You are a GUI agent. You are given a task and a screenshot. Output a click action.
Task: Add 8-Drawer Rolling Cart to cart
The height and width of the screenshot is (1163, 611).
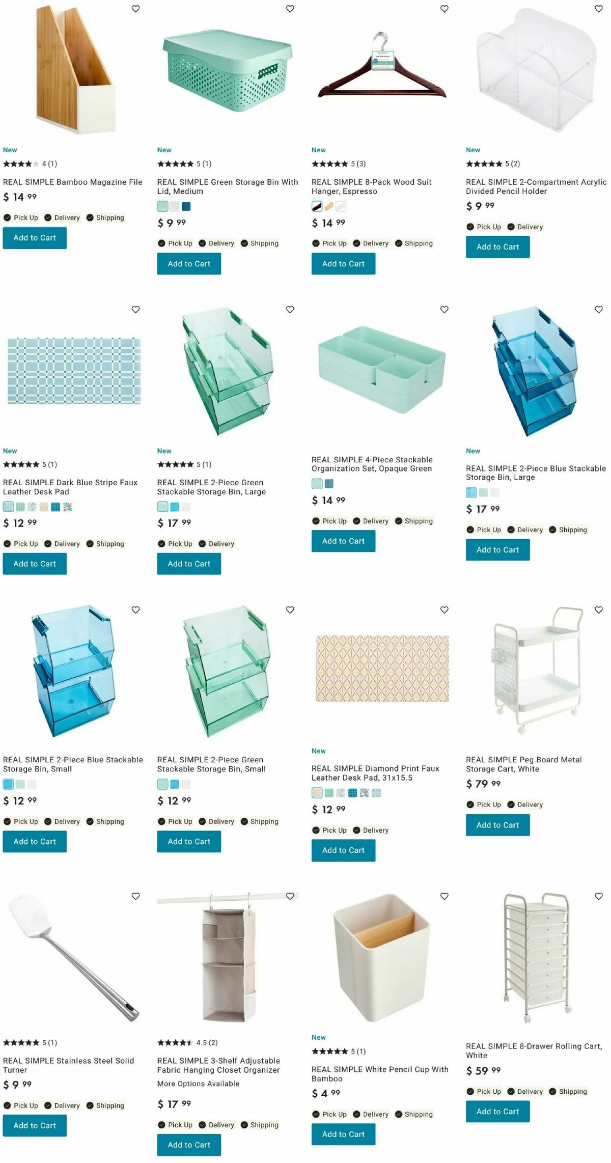click(x=497, y=1112)
